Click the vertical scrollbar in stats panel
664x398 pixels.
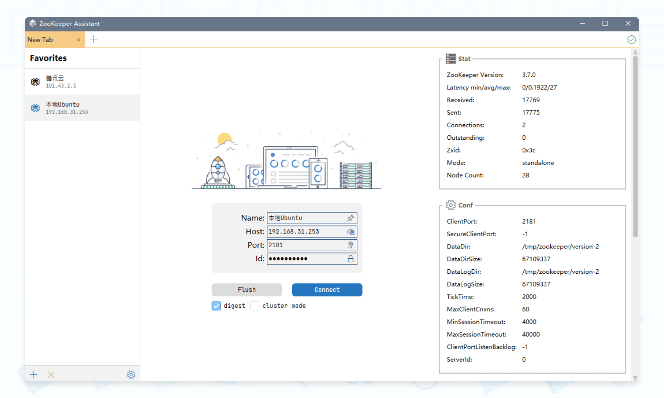pos(635,146)
